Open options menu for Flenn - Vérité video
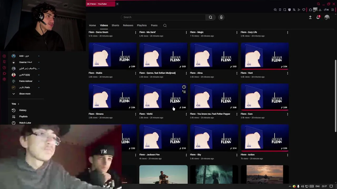 (x=186, y=114)
